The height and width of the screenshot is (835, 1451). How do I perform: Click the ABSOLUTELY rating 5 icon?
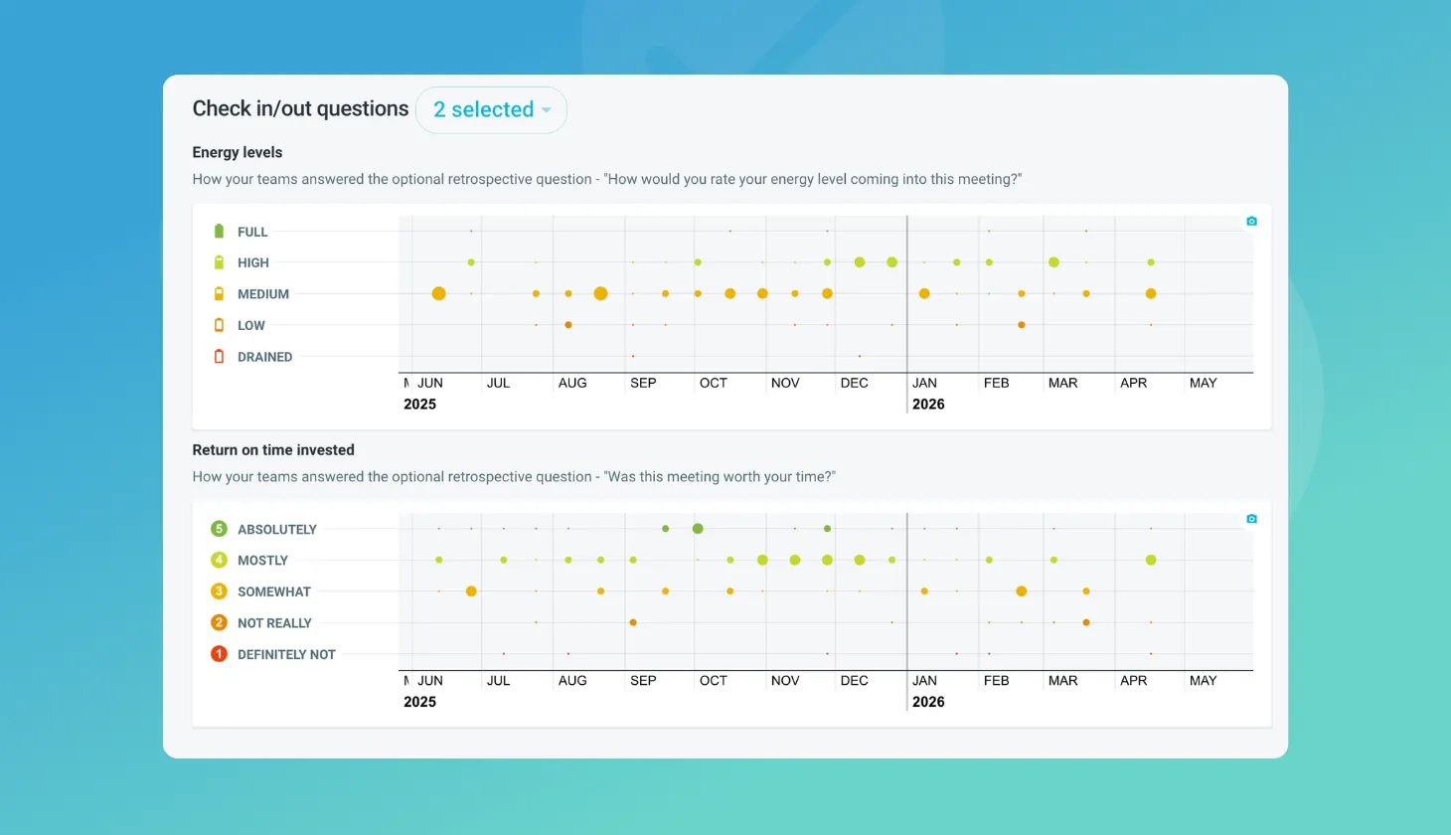pyautogui.click(x=220, y=529)
